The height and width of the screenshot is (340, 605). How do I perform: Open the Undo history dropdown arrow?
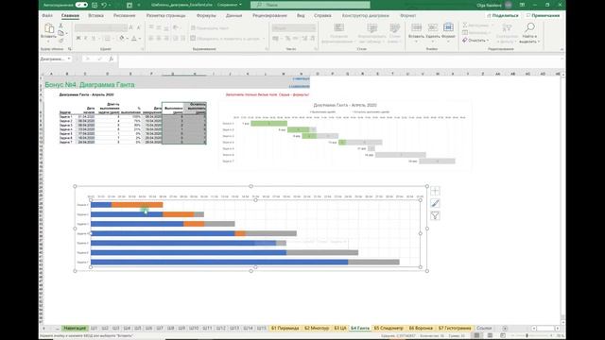(110, 5)
